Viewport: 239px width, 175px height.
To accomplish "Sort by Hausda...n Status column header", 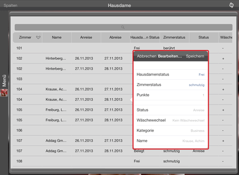I will pos(145,37).
